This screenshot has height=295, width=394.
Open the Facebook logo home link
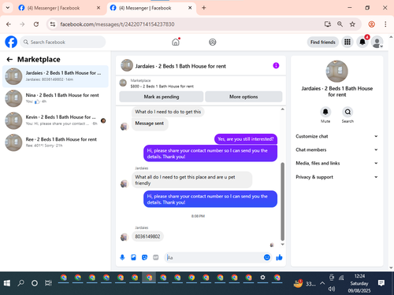click(11, 42)
